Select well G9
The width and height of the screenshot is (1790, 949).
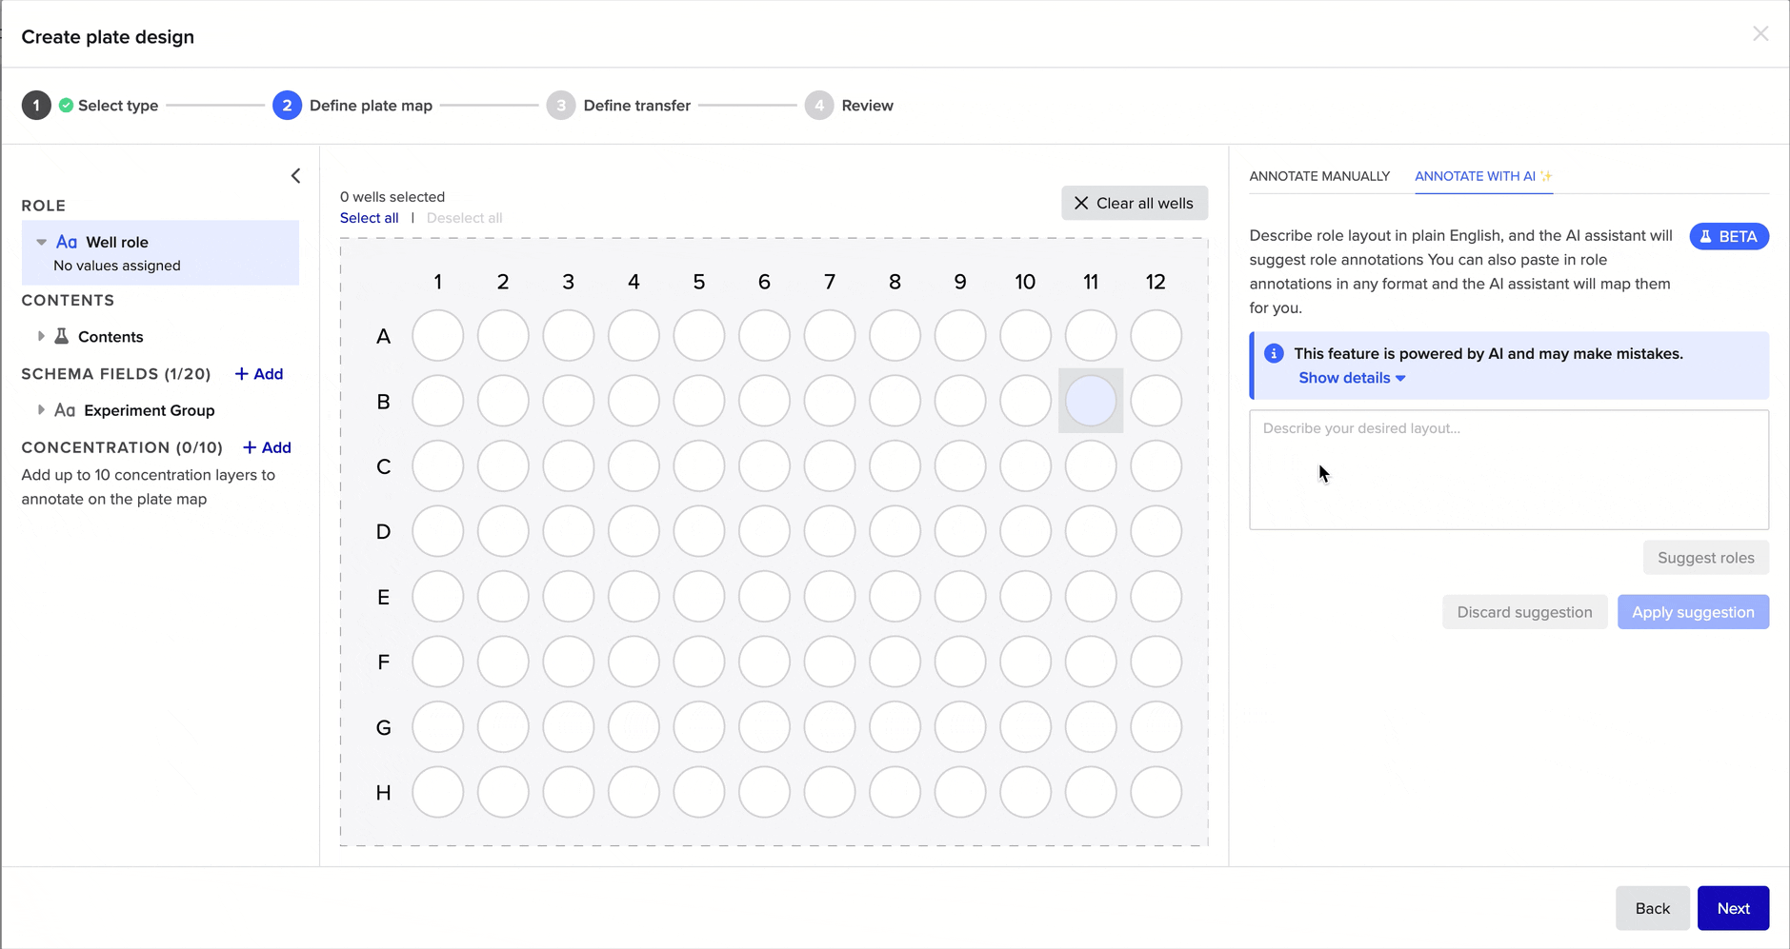tap(960, 727)
